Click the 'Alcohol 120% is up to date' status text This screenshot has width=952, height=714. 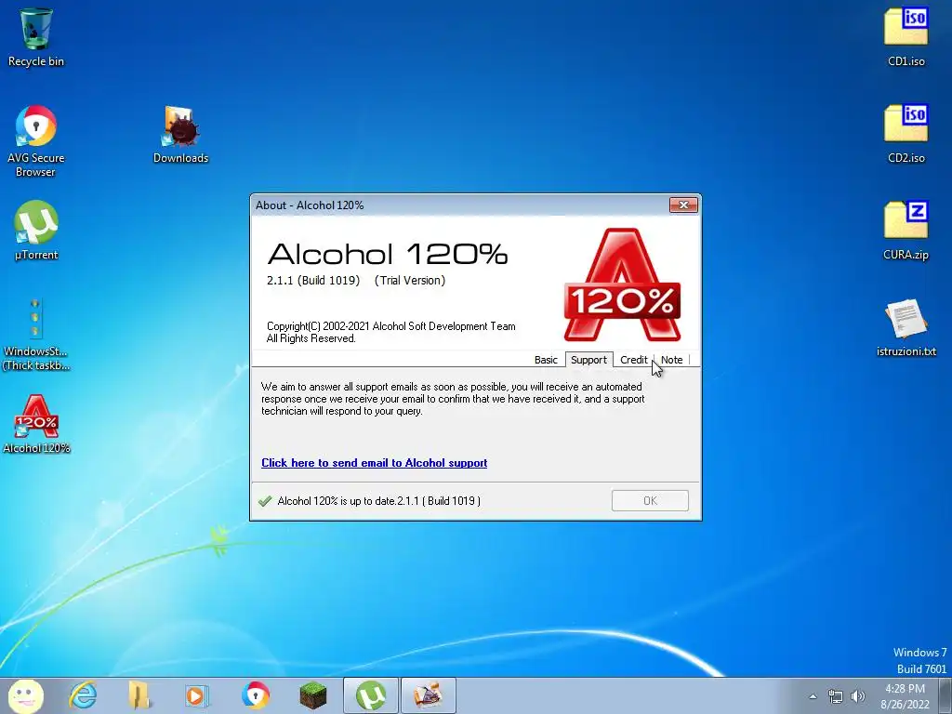point(379,501)
